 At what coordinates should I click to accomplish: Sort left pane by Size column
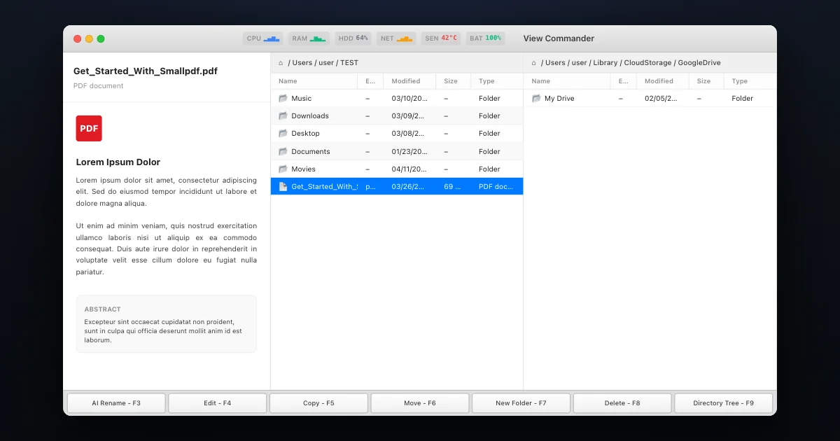[x=453, y=81]
